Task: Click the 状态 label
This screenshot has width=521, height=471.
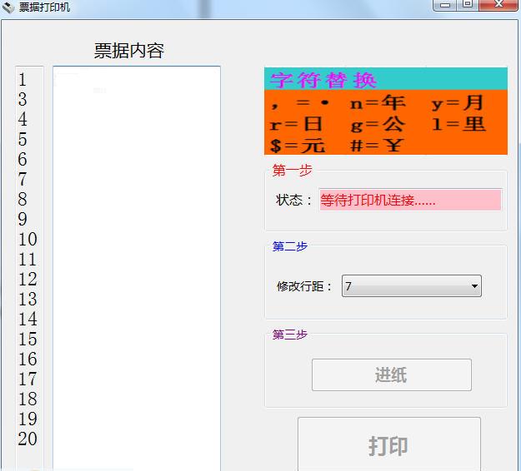Action: pyautogui.click(x=293, y=201)
